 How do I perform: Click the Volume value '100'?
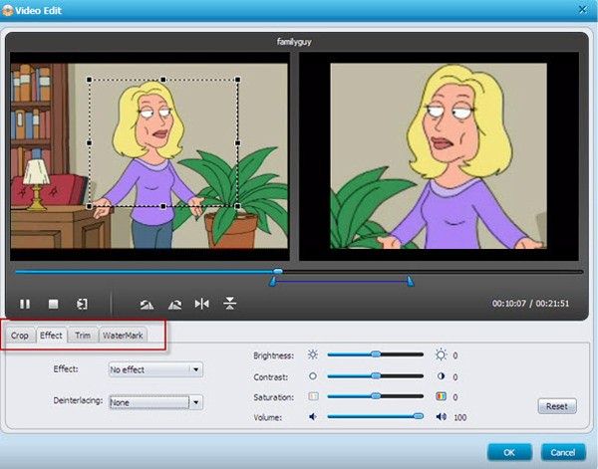[x=459, y=417]
